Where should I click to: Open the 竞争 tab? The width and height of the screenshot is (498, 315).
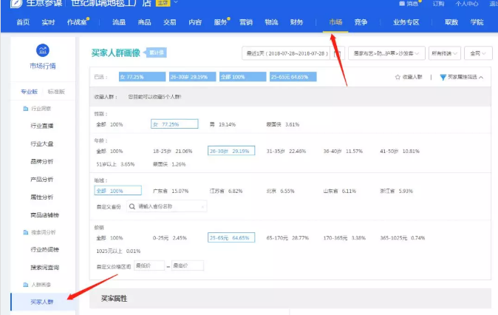361,22
